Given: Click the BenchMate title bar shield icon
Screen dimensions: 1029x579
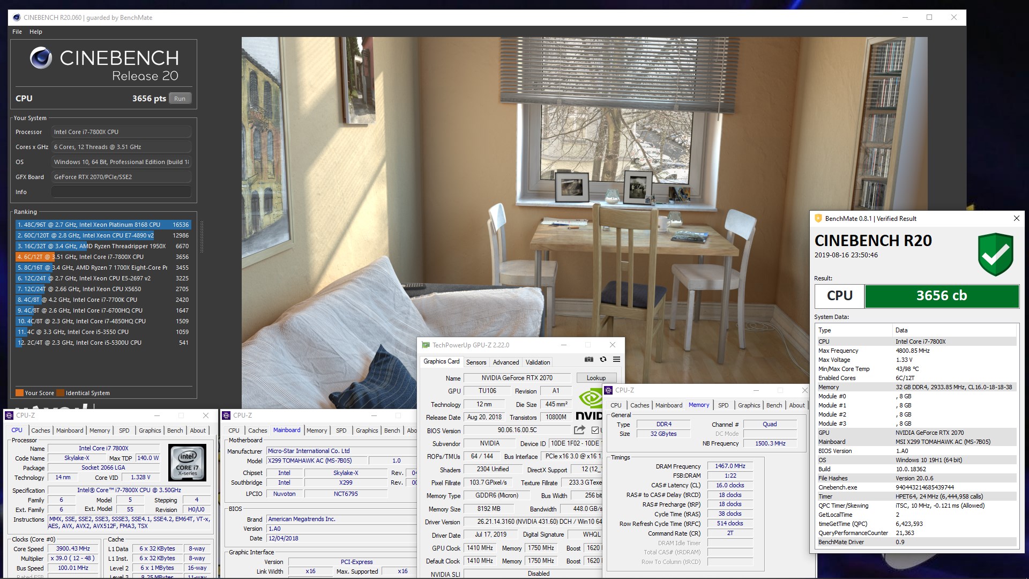Looking at the screenshot, I should 818,218.
